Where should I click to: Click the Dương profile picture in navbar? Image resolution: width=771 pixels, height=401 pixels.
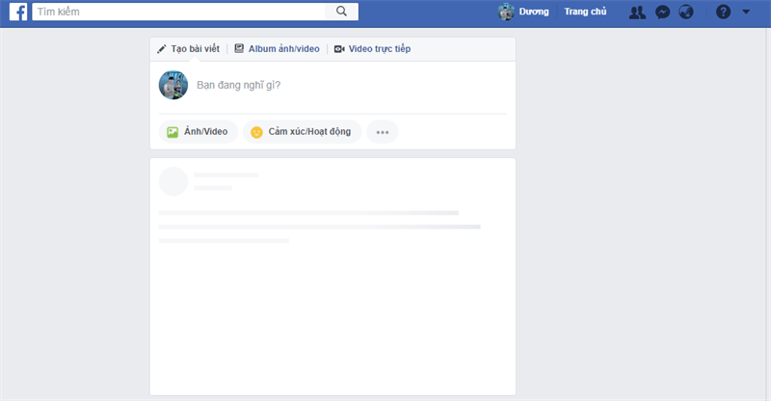click(x=506, y=12)
